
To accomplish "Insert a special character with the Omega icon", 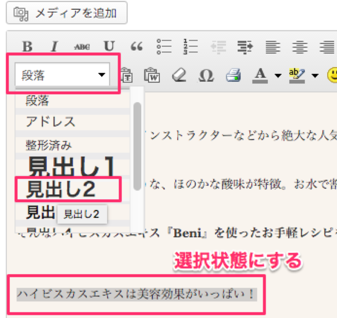I will pos(206,75).
